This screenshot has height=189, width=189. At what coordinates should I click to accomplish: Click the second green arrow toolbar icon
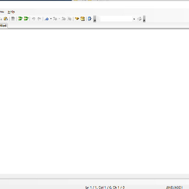point(26,19)
